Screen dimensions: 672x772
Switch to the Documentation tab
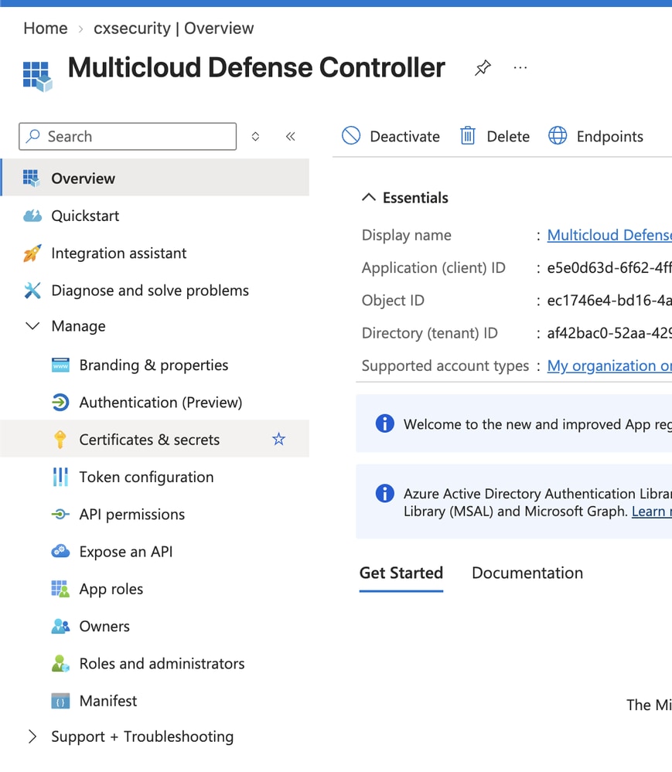(x=527, y=573)
